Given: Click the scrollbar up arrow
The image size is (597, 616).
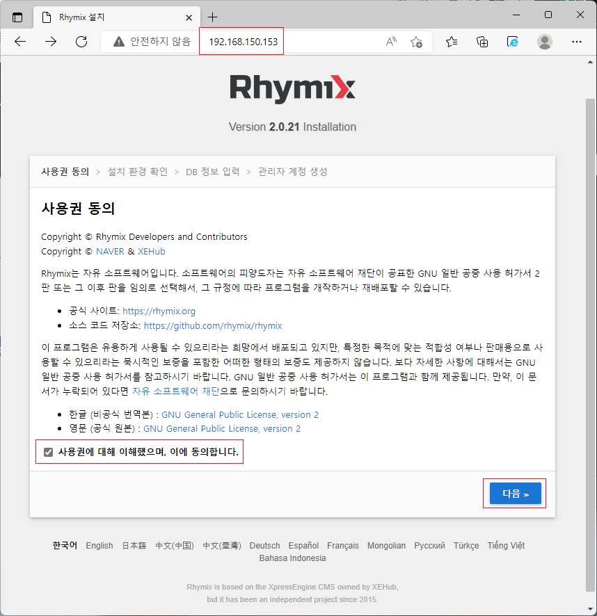Looking at the screenshot, I should click(x=590, y=62).
